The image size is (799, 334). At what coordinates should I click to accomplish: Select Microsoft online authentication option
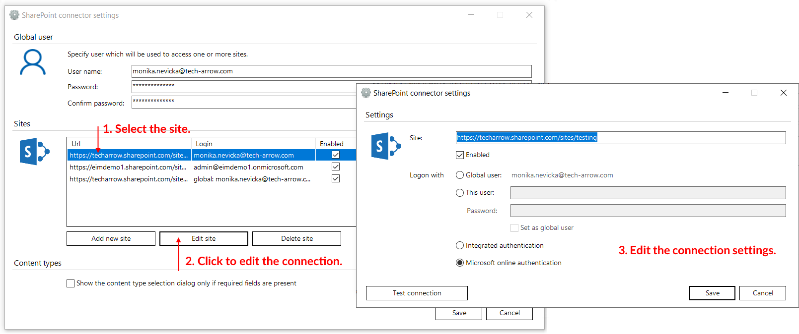click(460, 263)
